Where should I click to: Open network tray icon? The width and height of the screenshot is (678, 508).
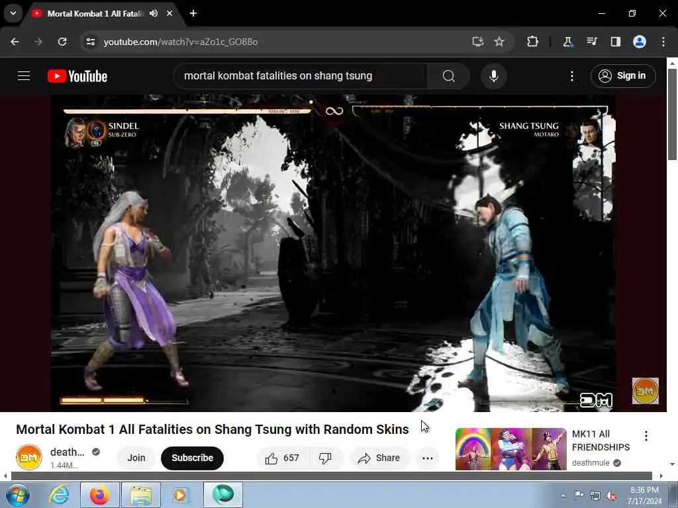tap(595, 496)
